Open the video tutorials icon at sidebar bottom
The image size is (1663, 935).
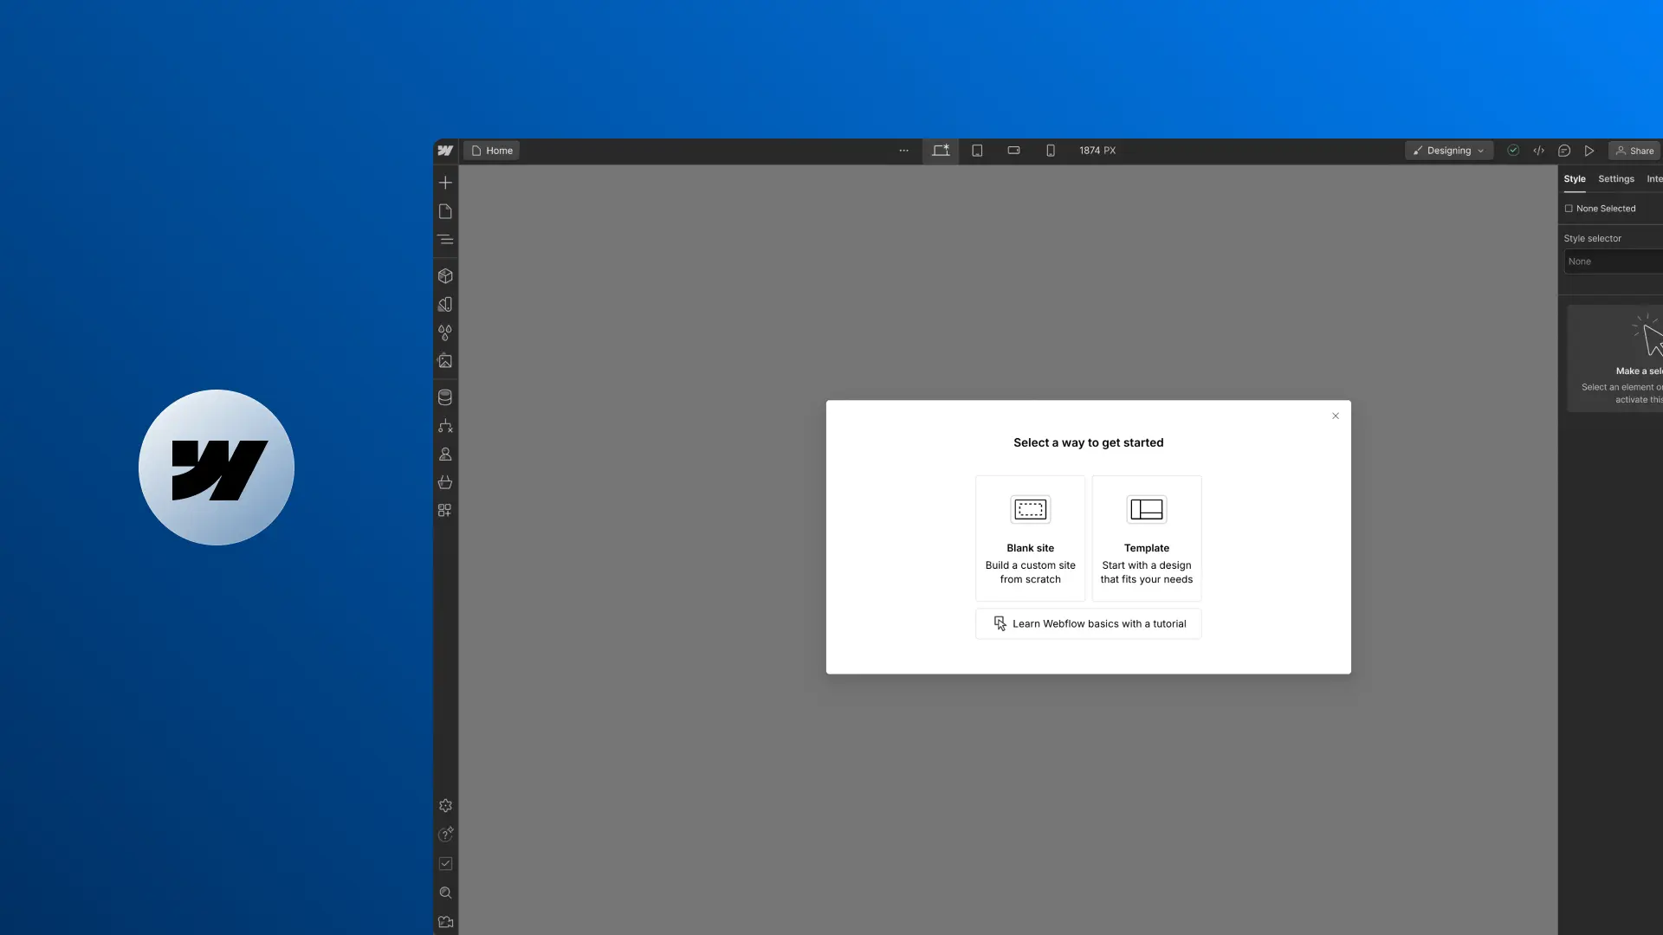coord(445,922)
